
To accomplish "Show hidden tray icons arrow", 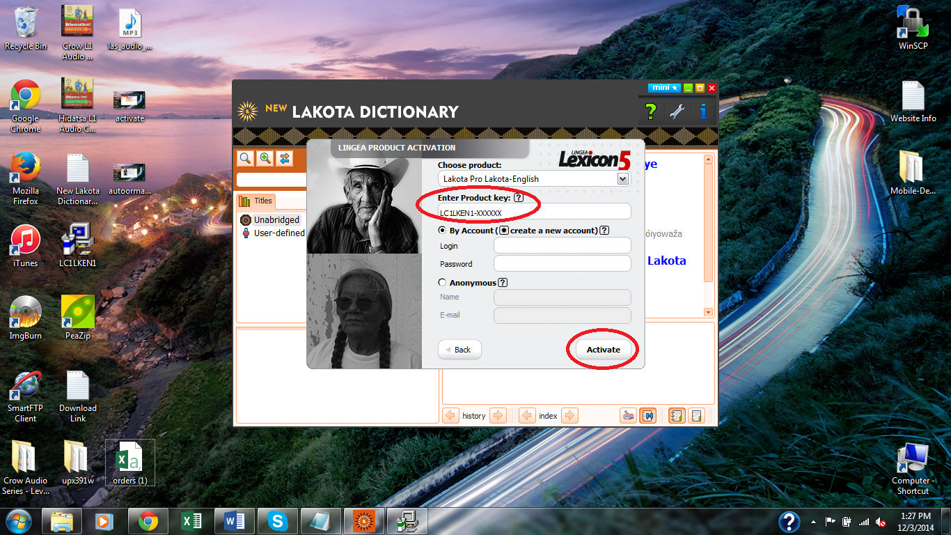I will tap(814, 522).
